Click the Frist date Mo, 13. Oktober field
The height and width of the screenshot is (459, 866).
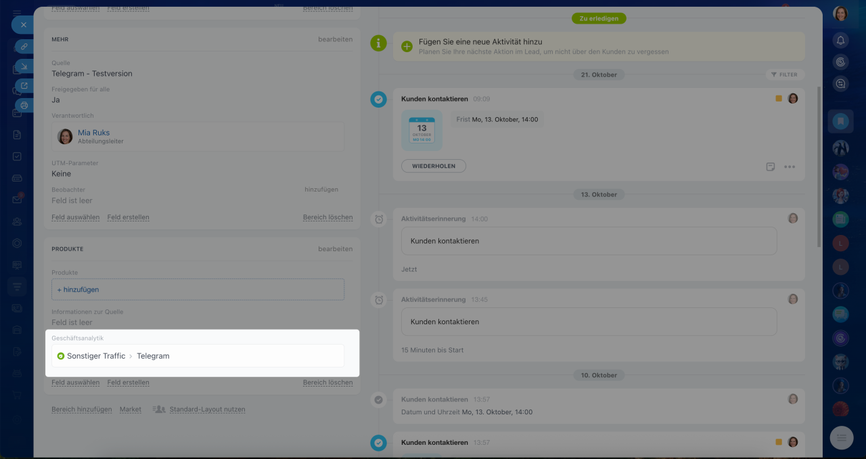(497, 119)
